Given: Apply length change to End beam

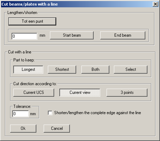Looking at the screenshot, I should [123, 35].
